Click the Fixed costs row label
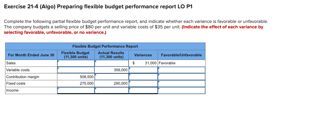 tap(16, 84)
